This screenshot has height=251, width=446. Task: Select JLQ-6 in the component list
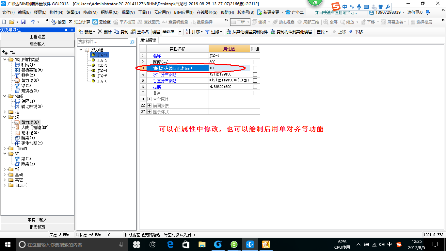pyautogui.click(x=102, y=81)
